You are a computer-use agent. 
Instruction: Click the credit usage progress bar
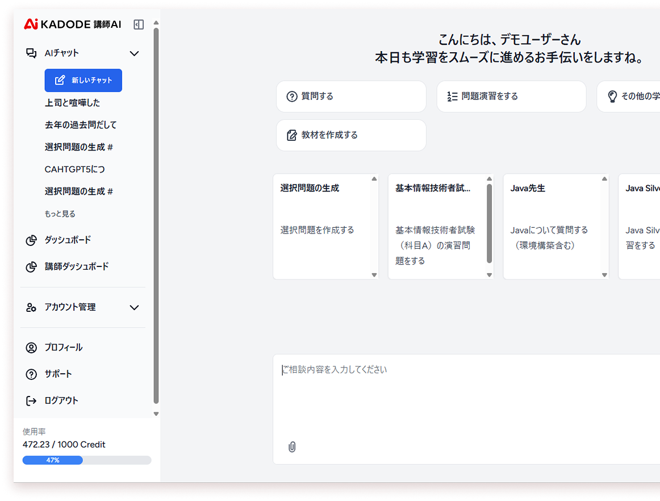coord(87,460)
